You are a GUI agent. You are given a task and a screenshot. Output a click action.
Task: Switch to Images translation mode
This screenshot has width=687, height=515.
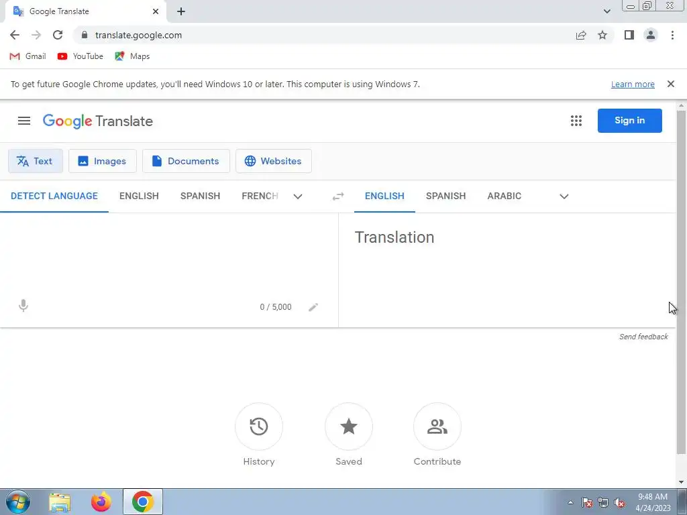click(103, 161)
